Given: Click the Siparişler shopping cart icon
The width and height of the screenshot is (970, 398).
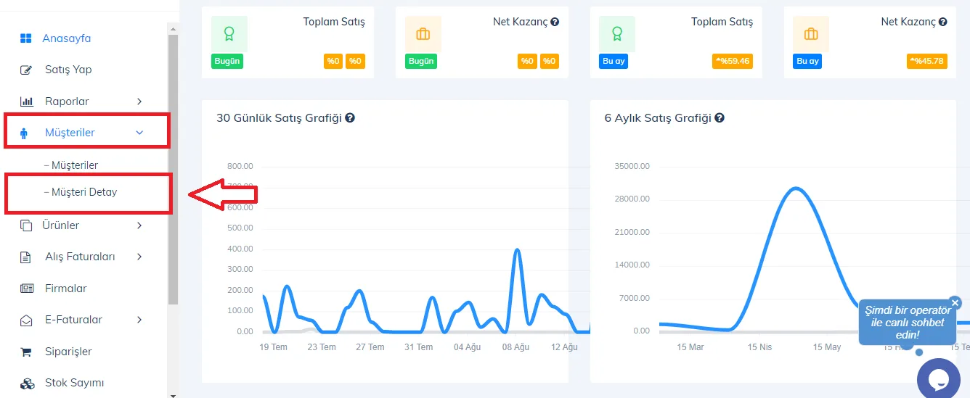Looking at the screenshot, I should (26, 352).
